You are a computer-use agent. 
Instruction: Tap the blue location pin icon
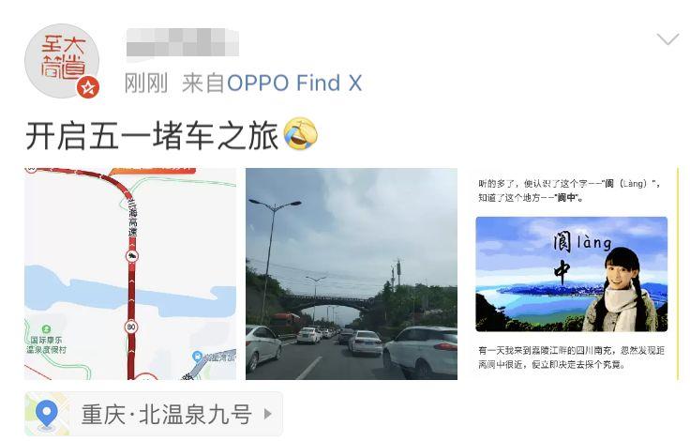(47, 415)
